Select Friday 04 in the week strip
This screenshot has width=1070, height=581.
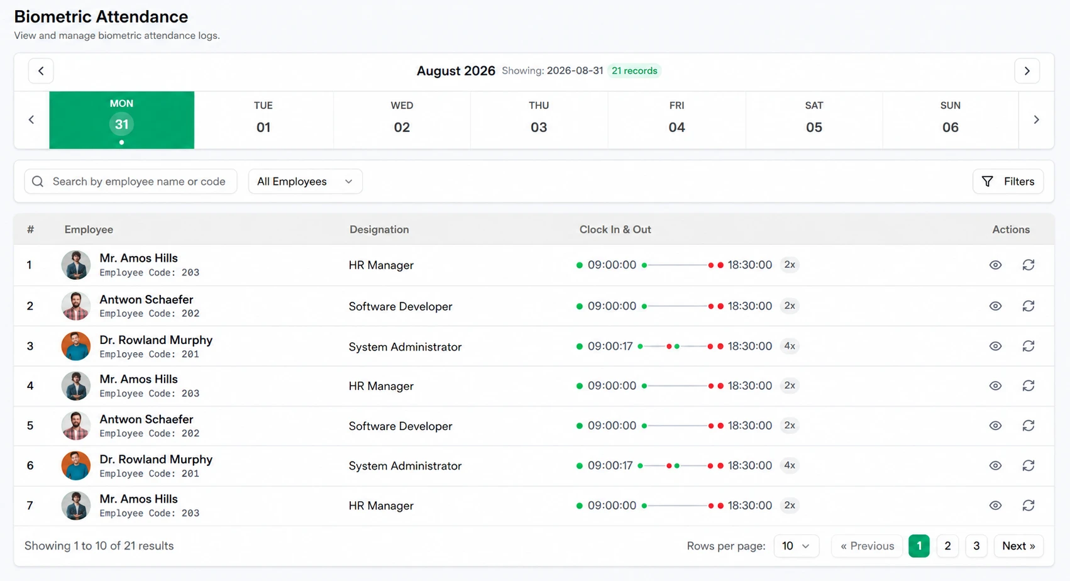coord(676,119)
